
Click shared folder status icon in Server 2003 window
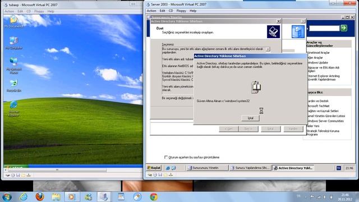click(x=165, y=175)
